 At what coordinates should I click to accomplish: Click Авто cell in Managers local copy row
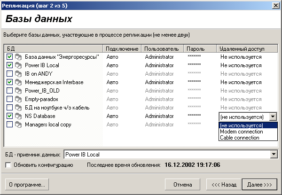click(x=112, y=125)
